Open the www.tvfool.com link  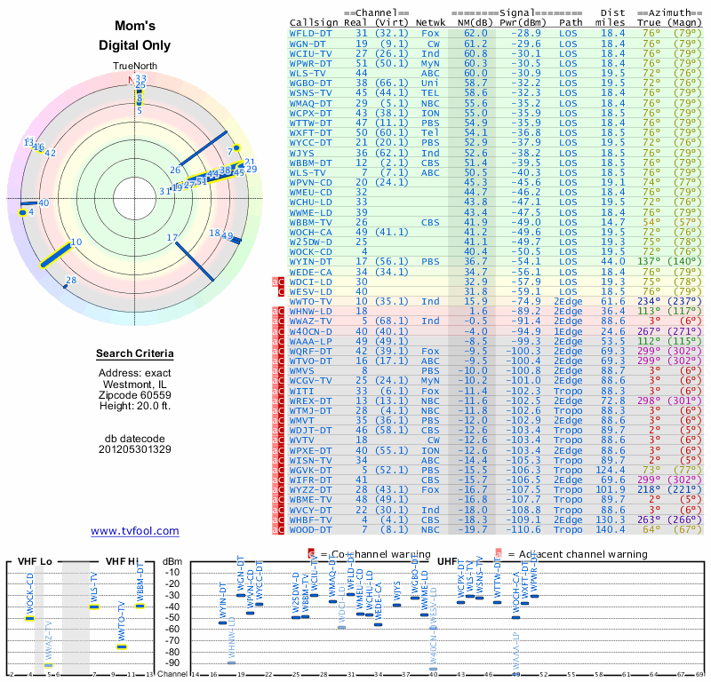135,531
